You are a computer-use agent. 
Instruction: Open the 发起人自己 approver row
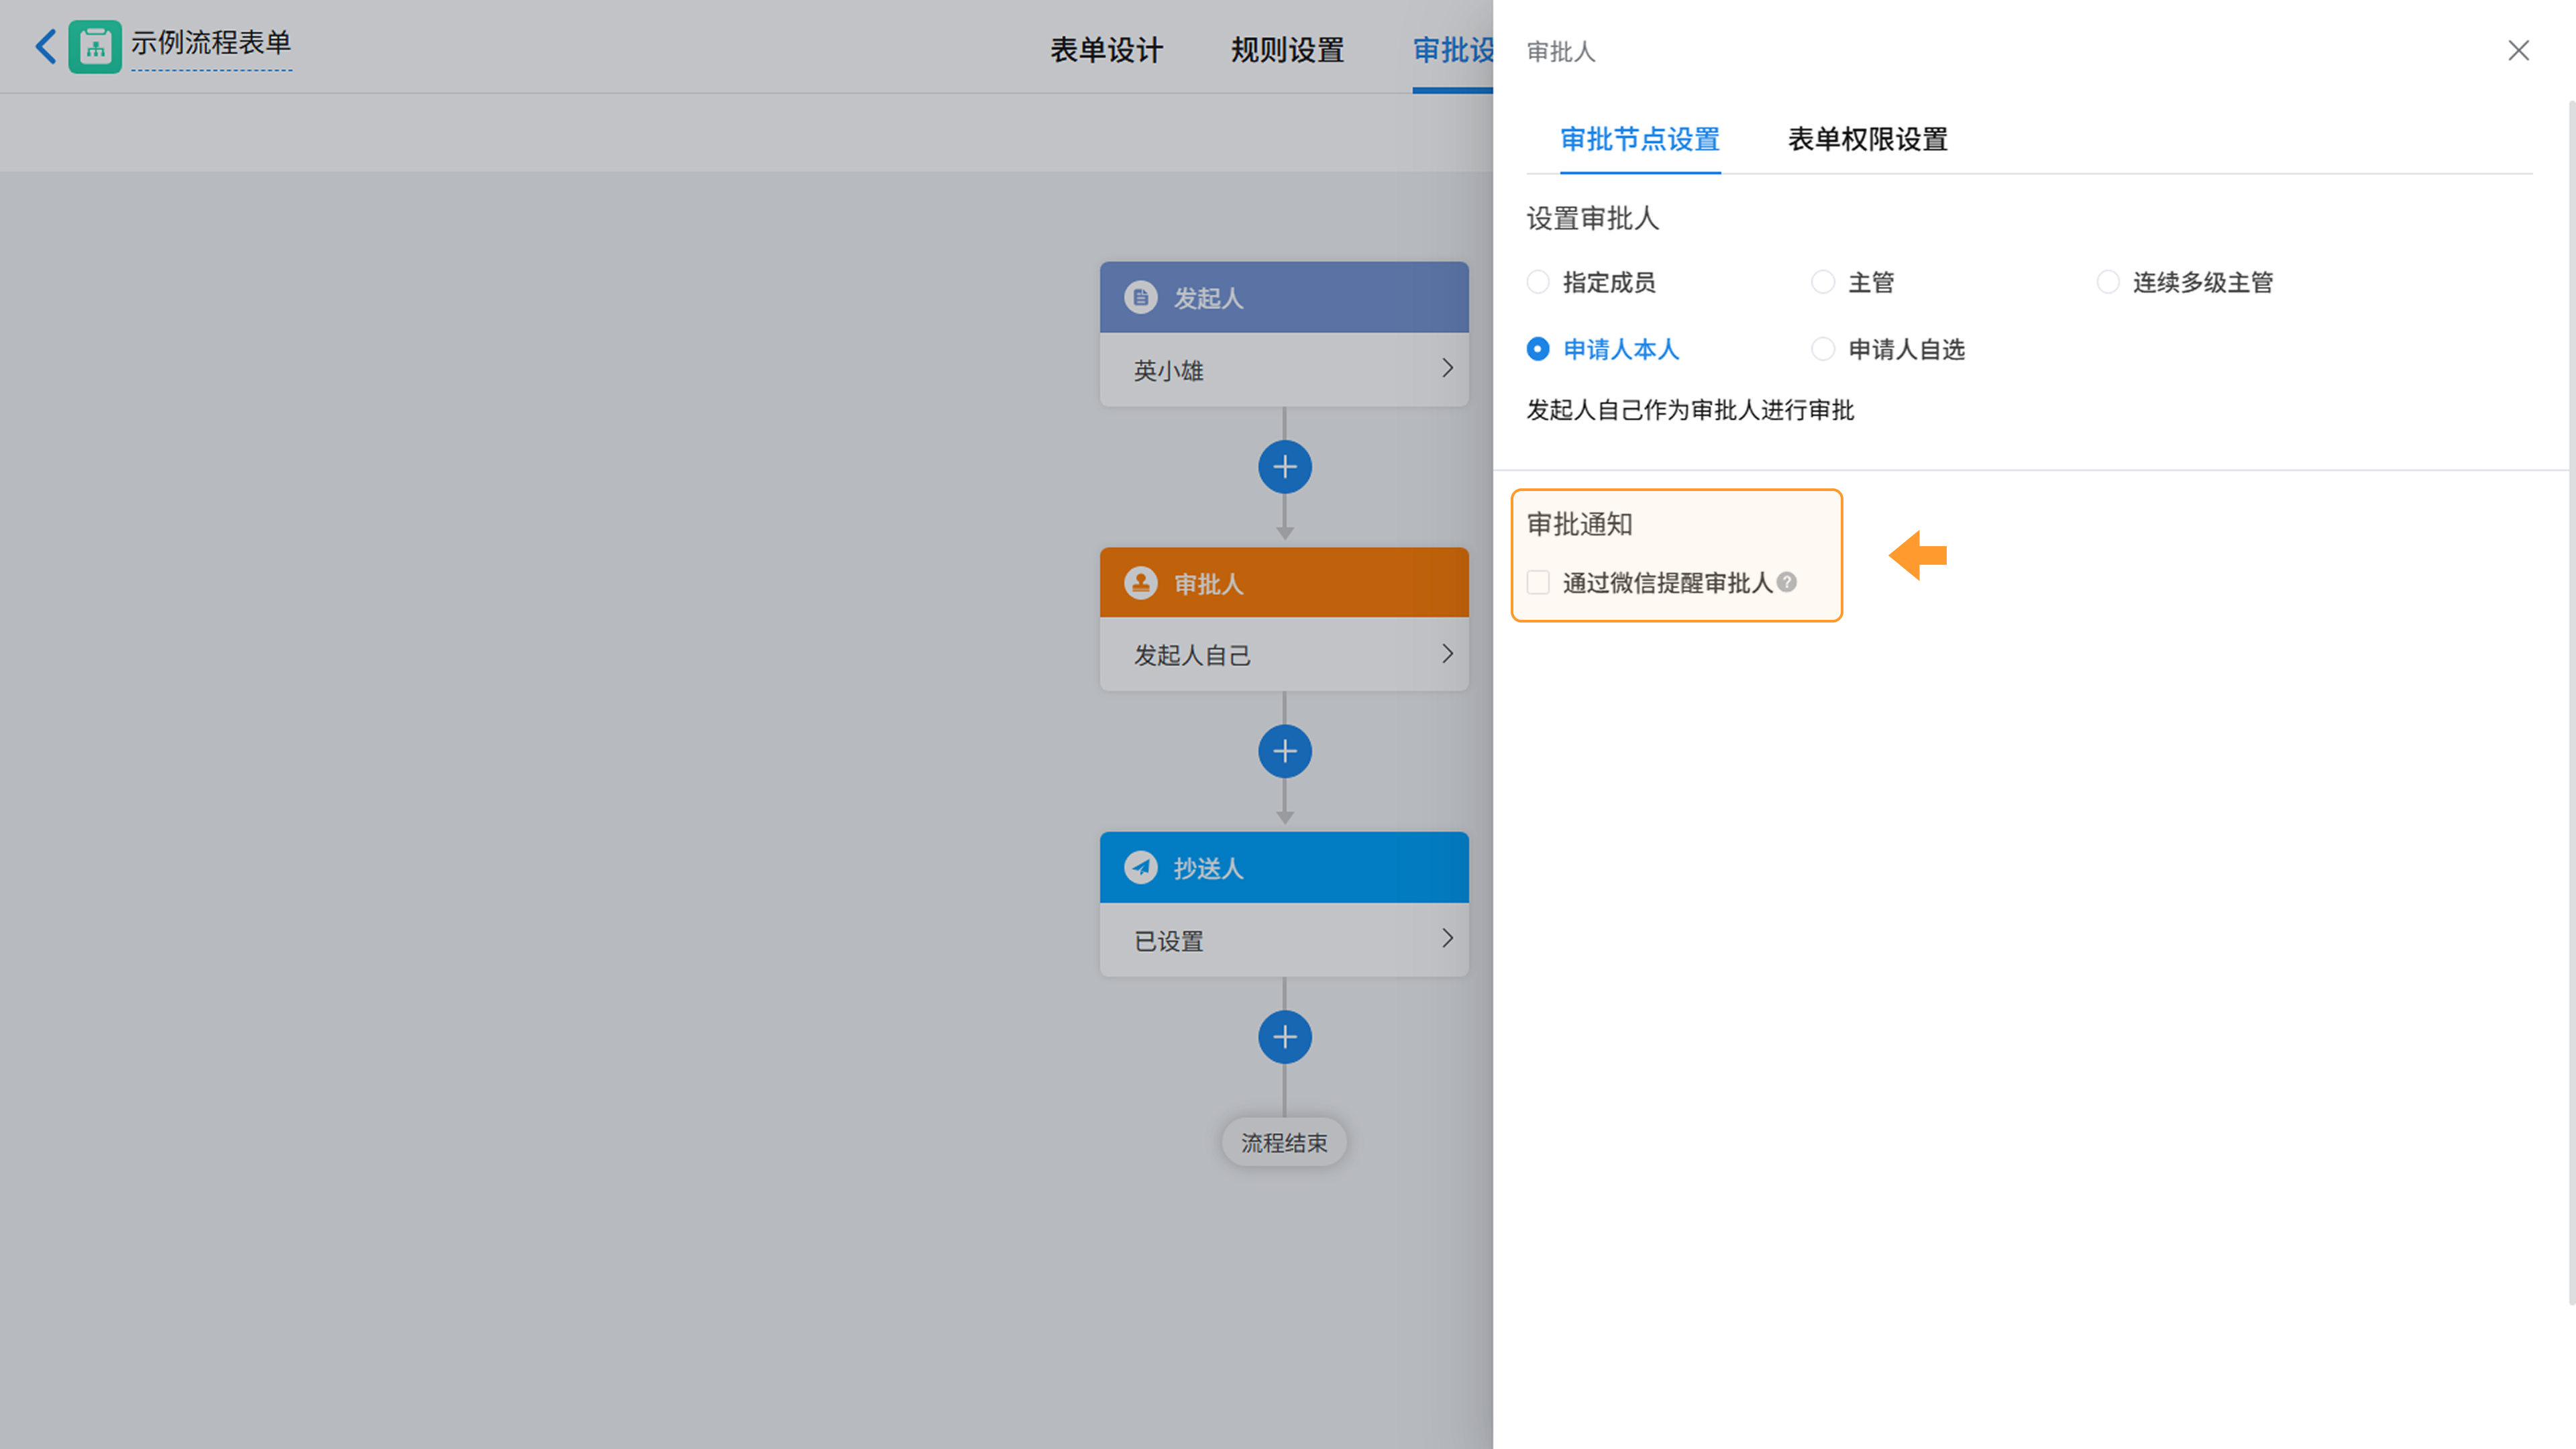click(x=1284, y=655)
